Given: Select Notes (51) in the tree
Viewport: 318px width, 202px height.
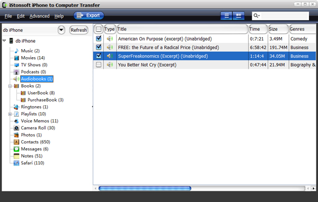Looking at the screenshot, I should [32, 156].
